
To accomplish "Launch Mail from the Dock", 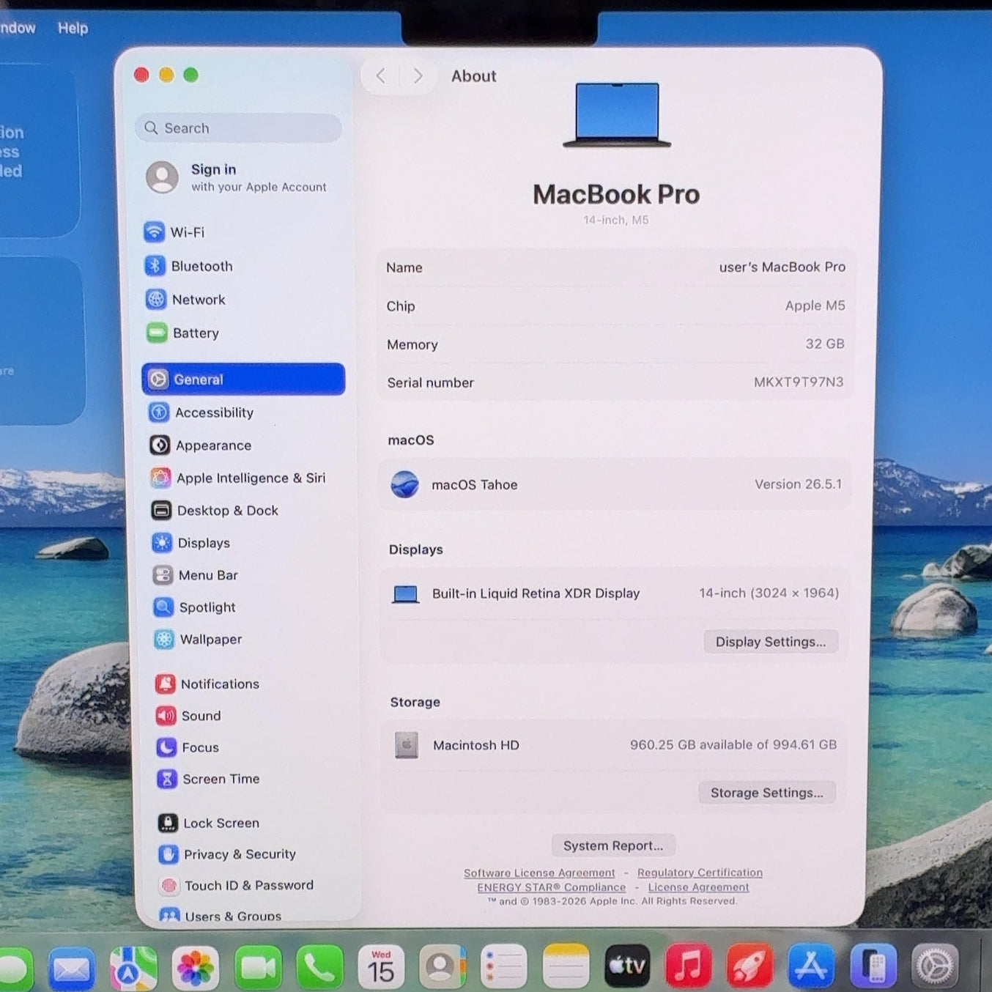I will 72,968.
